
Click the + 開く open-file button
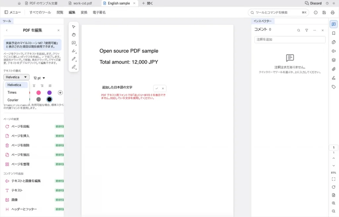click(x=147, y=3)
